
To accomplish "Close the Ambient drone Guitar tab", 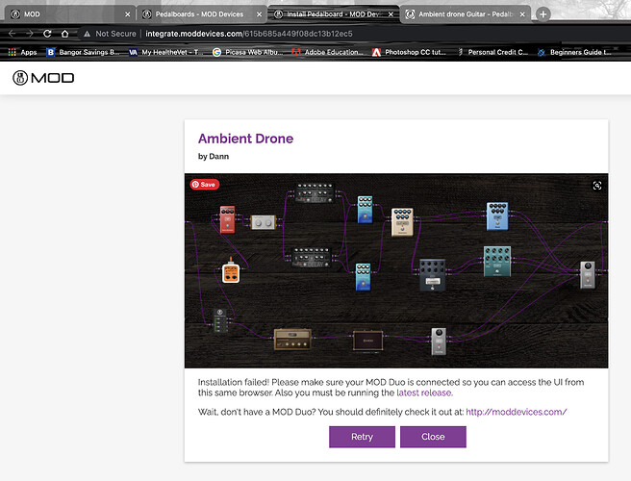I will (522, 14).
